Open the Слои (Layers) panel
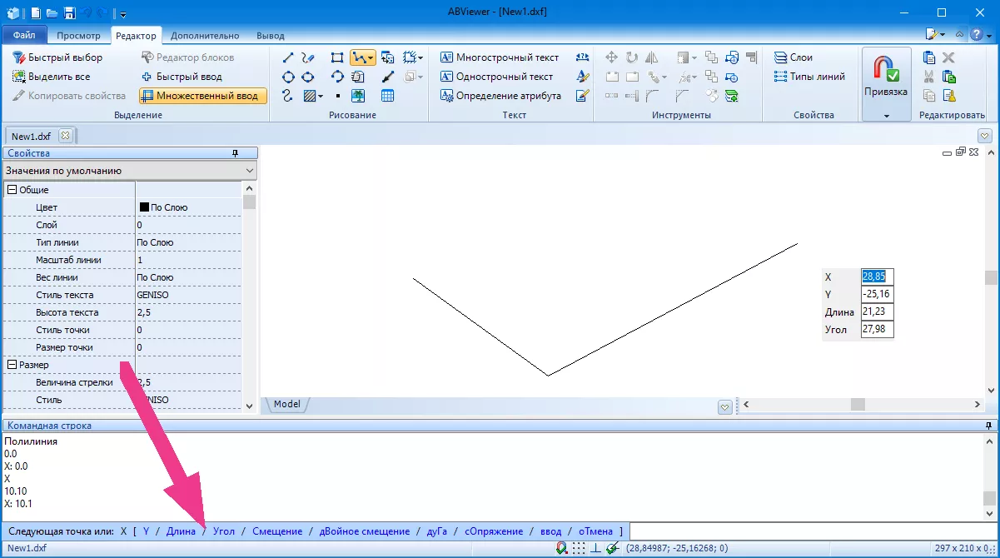This screenshot has height=558, width=1000. click(793, 57)
